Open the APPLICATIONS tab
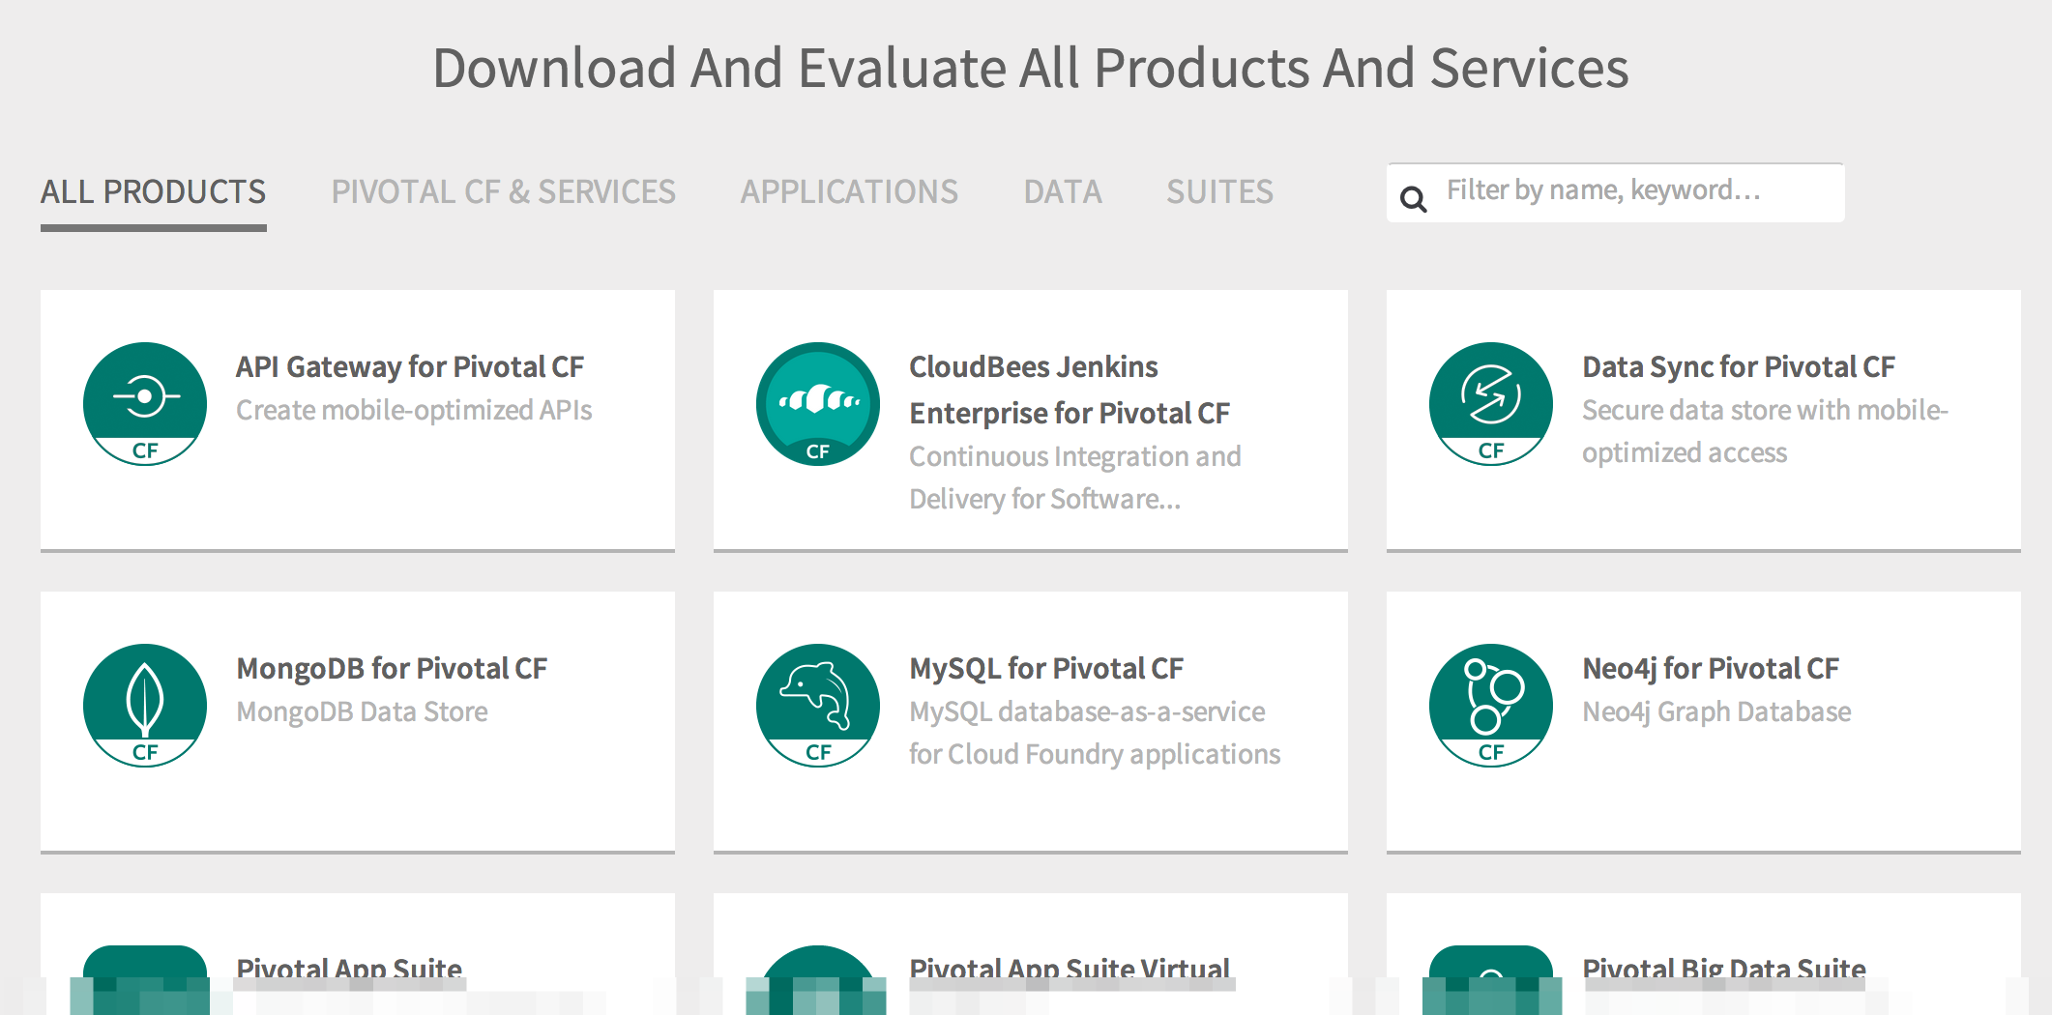This screenshot has height=1015, width=2052. 849,192
